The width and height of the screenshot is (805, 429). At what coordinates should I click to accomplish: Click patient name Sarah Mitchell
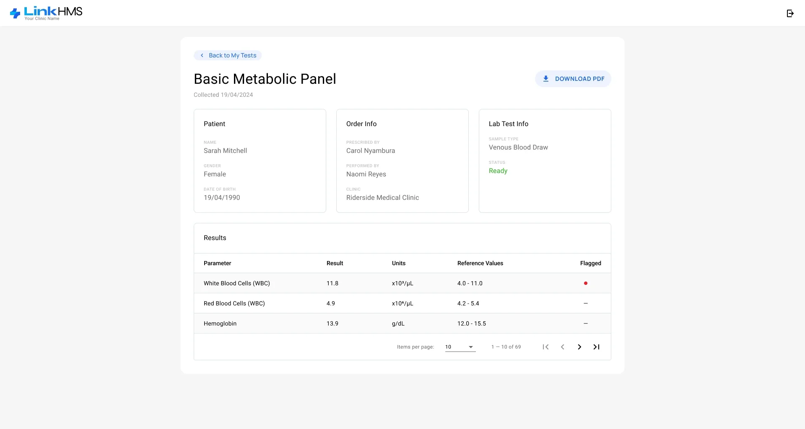(x=225, y=151)
